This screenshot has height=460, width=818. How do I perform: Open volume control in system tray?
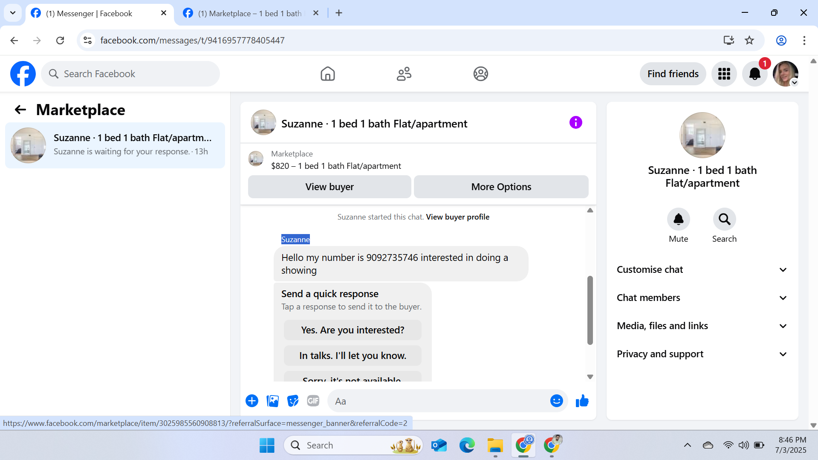(x=743, y=445)
